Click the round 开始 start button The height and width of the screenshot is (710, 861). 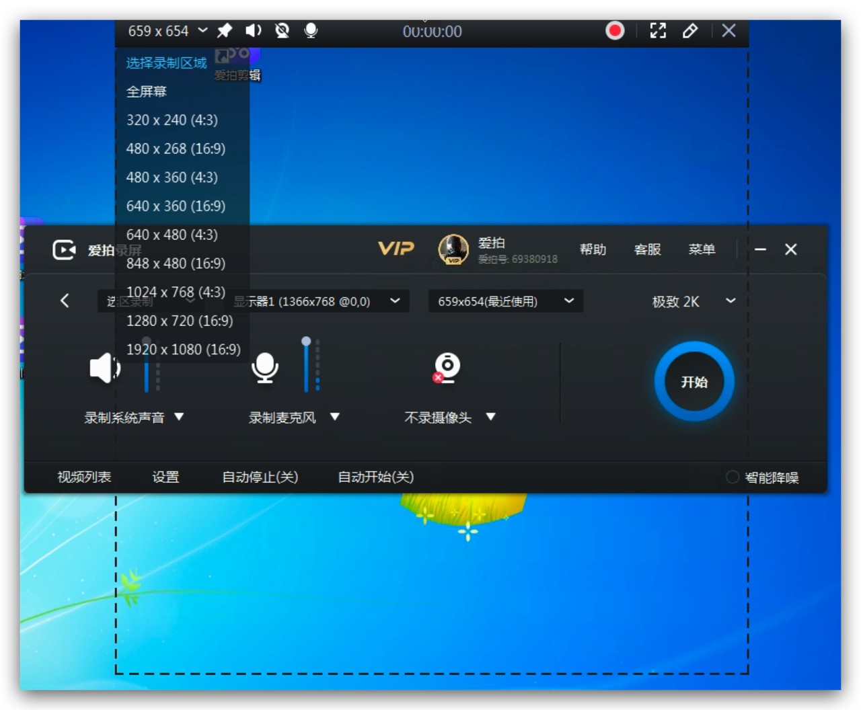(x=694, y=381)
